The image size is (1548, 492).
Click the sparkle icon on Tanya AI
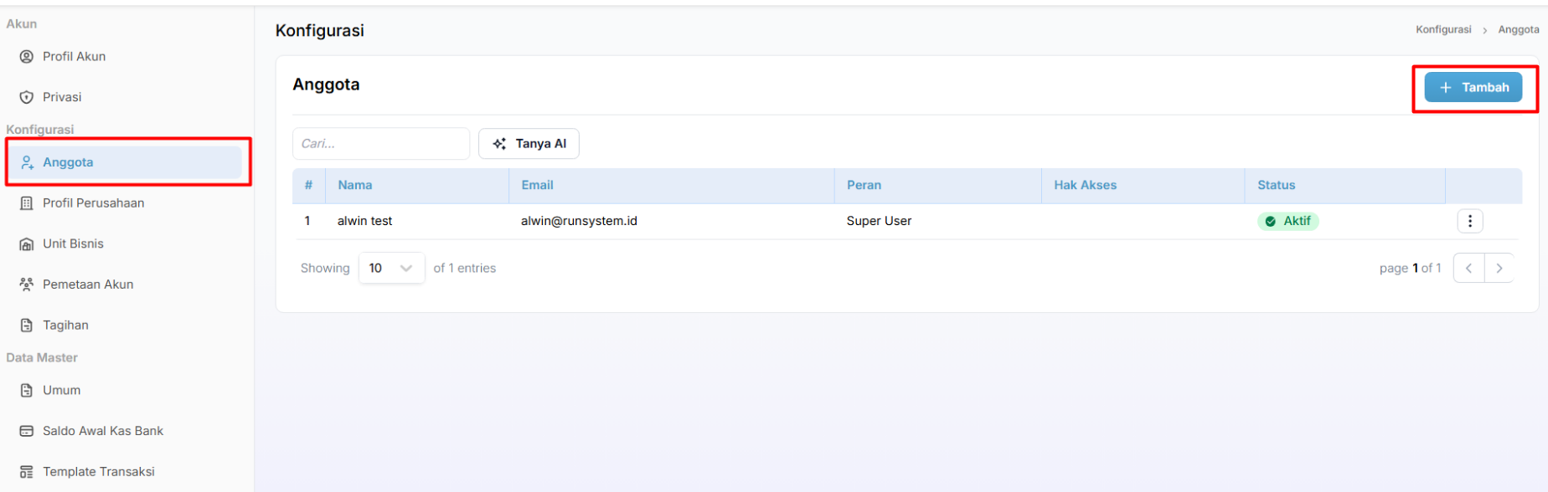tap(499, 144)
